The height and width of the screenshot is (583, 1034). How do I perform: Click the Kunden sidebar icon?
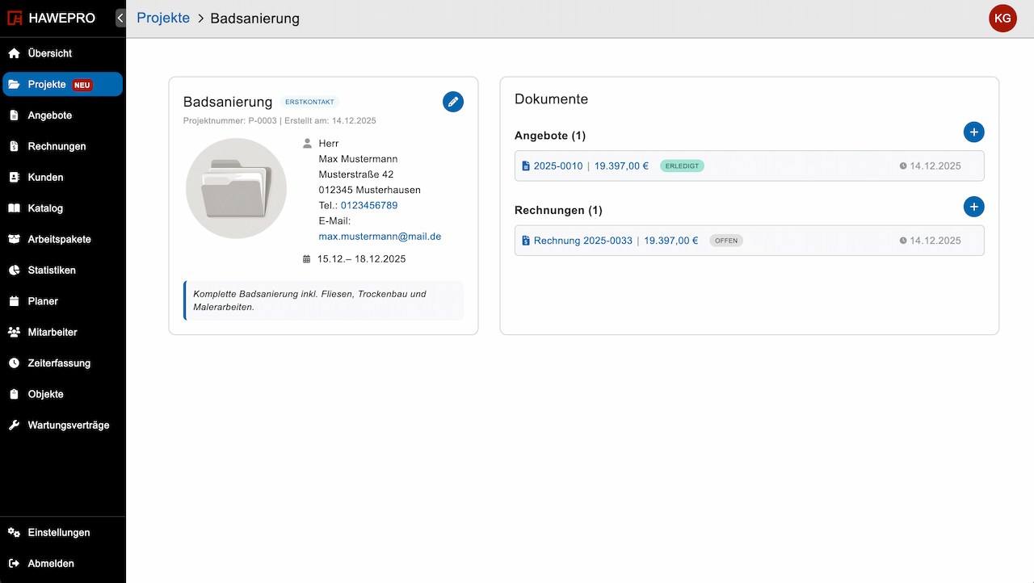[x=16, y=177]
